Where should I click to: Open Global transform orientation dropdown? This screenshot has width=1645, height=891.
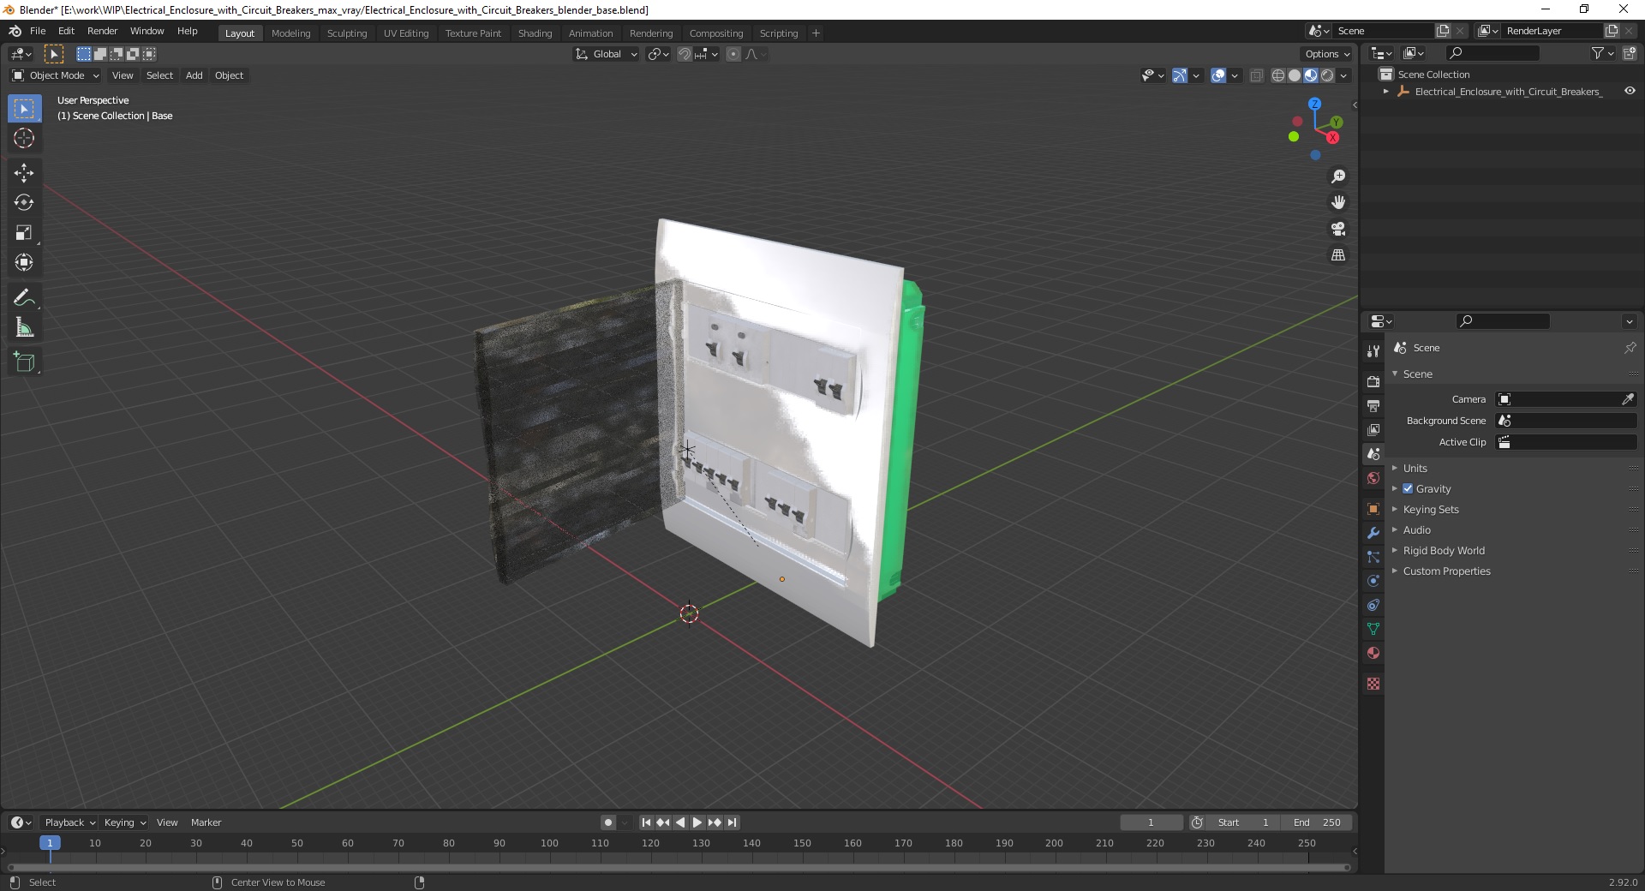[x=607, y=54]
